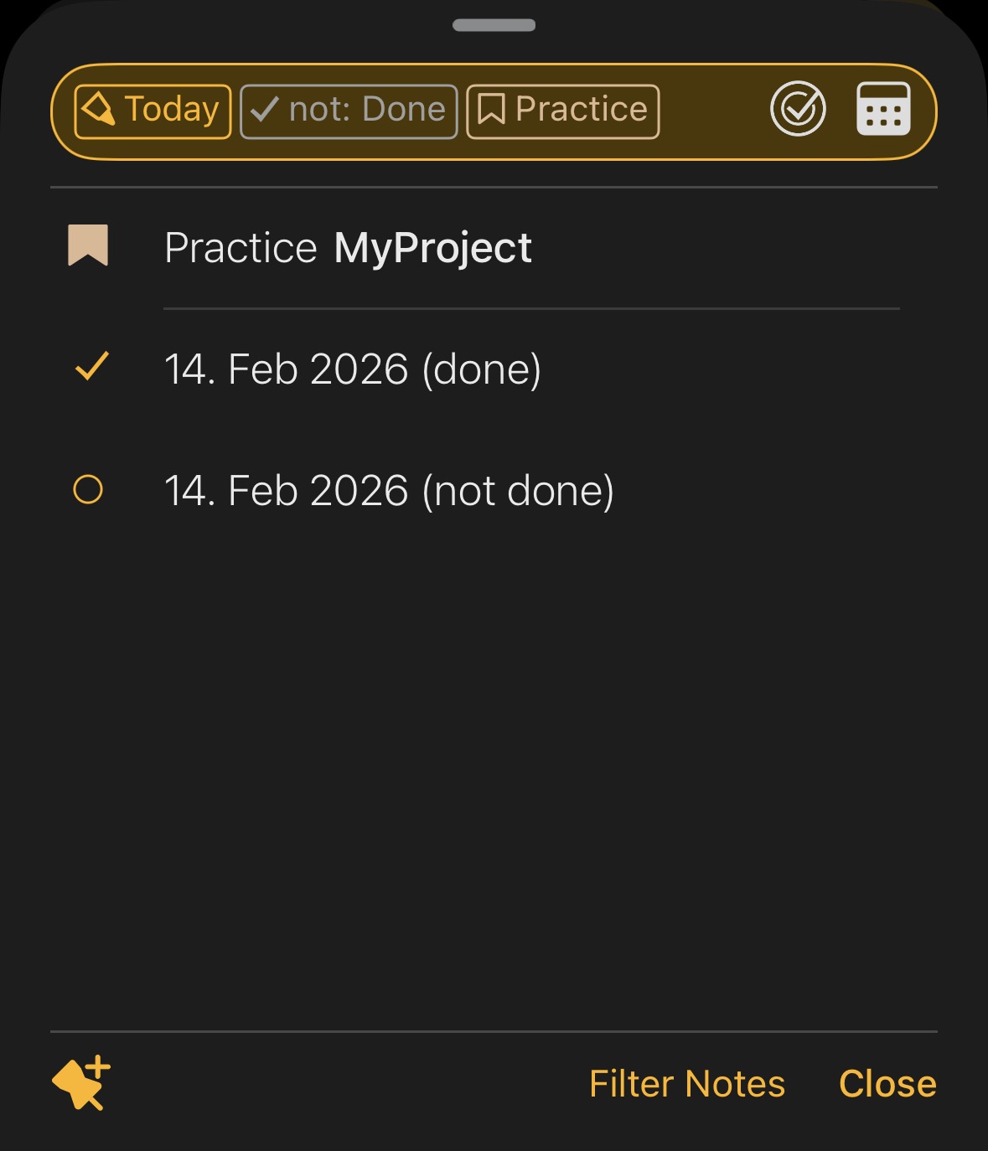
Task: Uncheck the completed 14. Feb 2026 task checkmark
Action: click(91, 368)
